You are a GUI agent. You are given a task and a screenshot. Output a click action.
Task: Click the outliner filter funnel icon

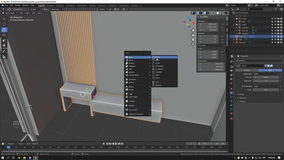pos(276,9)
